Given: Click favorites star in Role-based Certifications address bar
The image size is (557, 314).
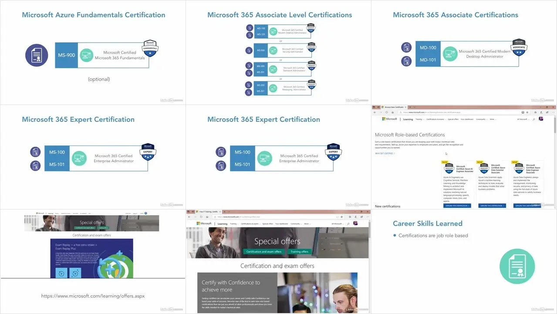Looking at the screenshot, I should pyautogui.click(x=527, y=112).
